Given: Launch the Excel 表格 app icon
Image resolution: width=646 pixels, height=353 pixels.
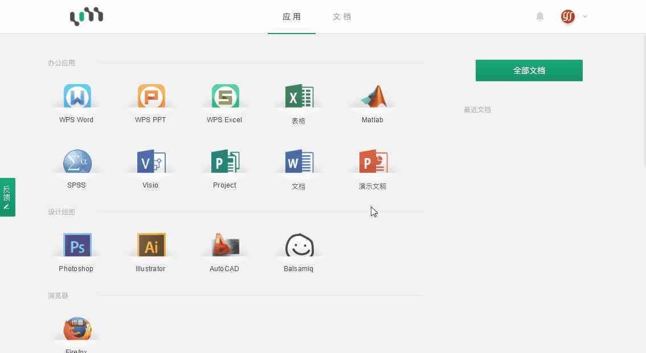Looking at the screenshot, I should point(300,95).
